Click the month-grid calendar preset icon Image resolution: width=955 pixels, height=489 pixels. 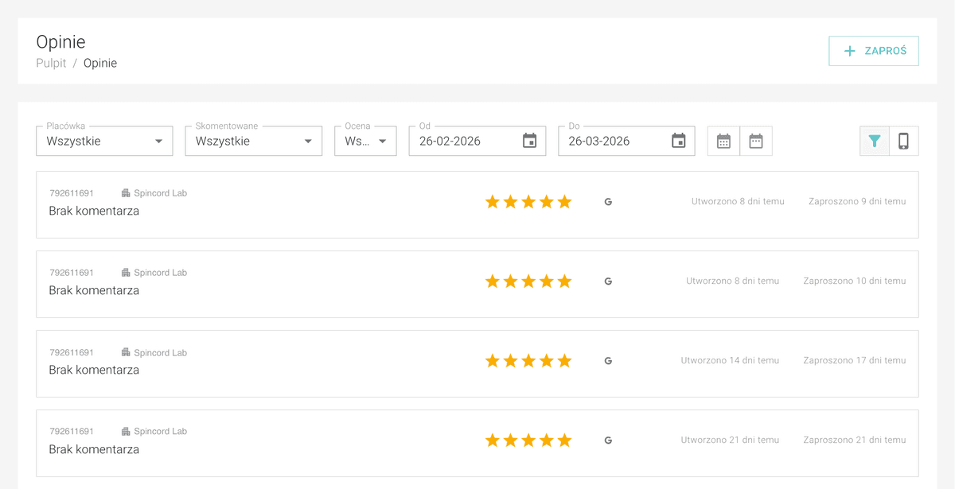723,142
